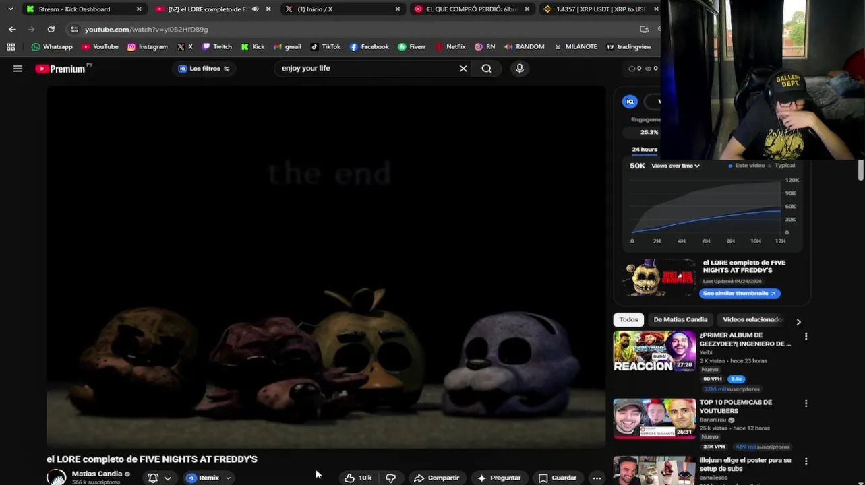Select the Videos relacionados chip
This screenshot has height=485, width=865.
(x=752, y=319)
